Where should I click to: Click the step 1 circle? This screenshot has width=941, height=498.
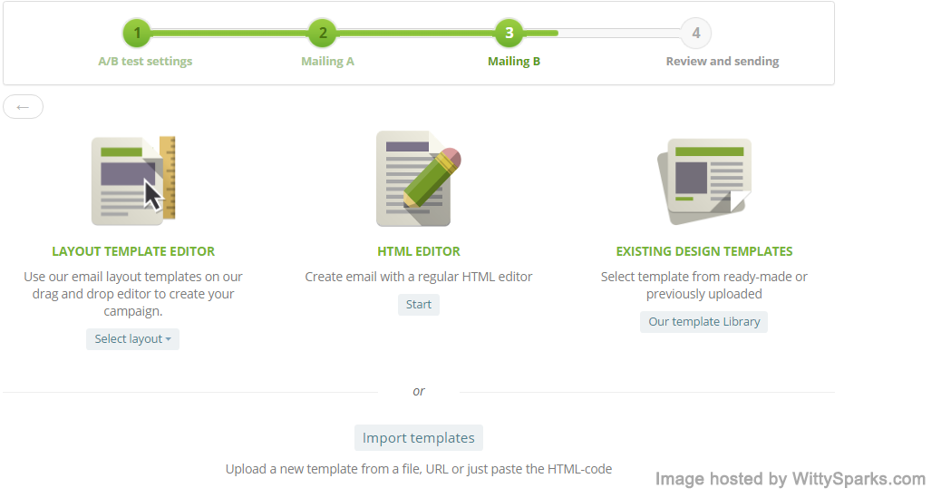pyautogui.click(x=137, y=34)
